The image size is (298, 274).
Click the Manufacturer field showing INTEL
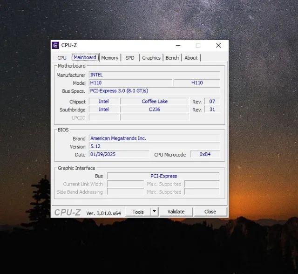click(x=154, y=75)
